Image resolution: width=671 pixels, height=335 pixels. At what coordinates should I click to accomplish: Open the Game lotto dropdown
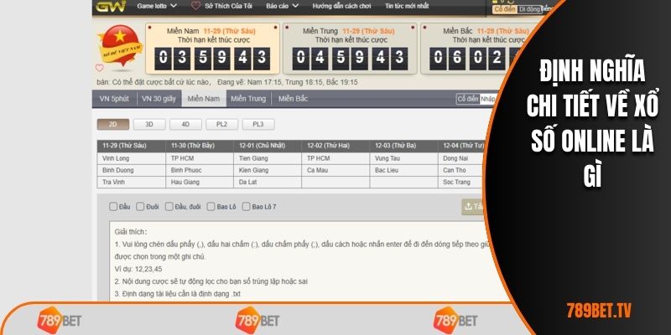pos(157,6)
